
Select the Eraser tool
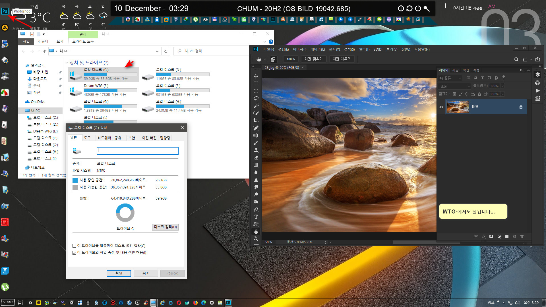[256, 157]
